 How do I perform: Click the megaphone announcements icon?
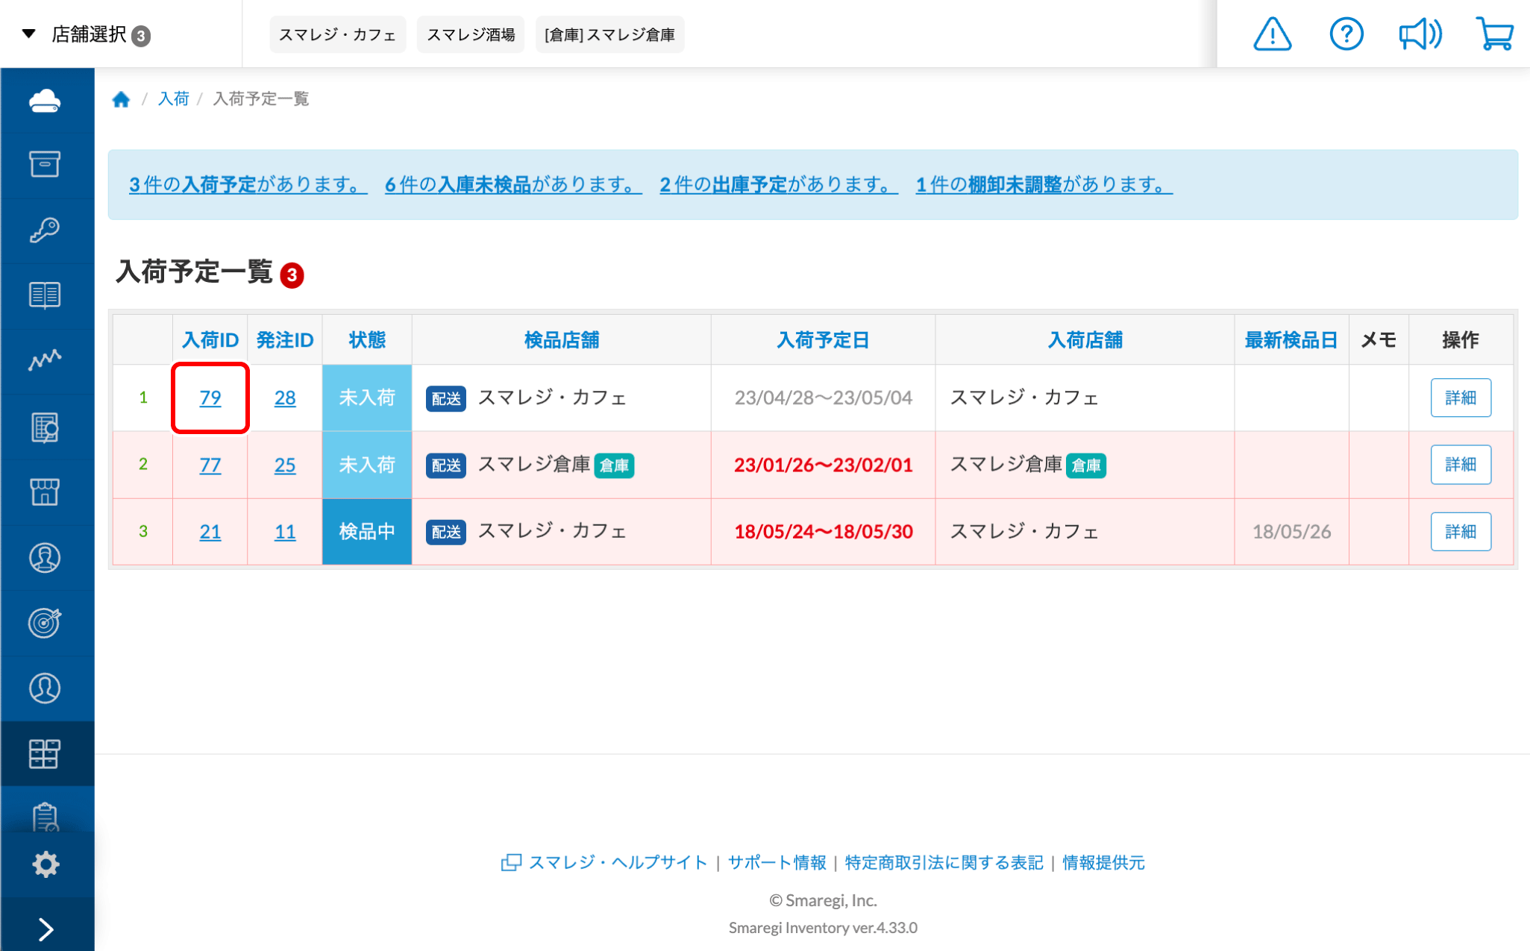(x=1420, y=34)
